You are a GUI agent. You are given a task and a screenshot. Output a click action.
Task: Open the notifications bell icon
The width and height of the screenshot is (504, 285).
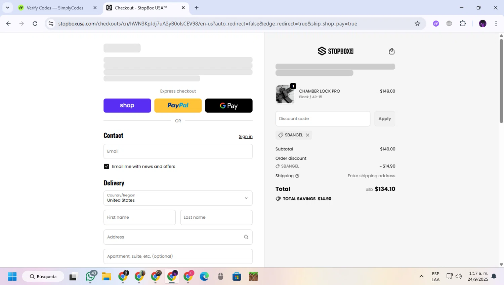click(494, 277)
